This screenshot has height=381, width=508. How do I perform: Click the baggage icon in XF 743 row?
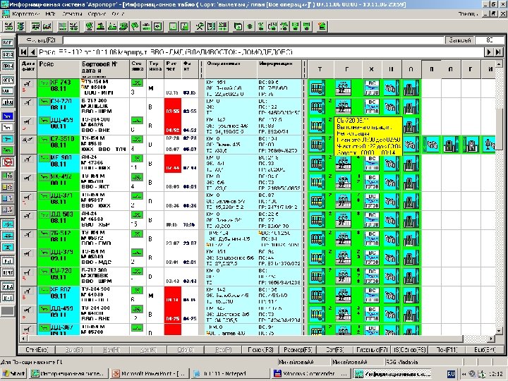click(391, 87)
